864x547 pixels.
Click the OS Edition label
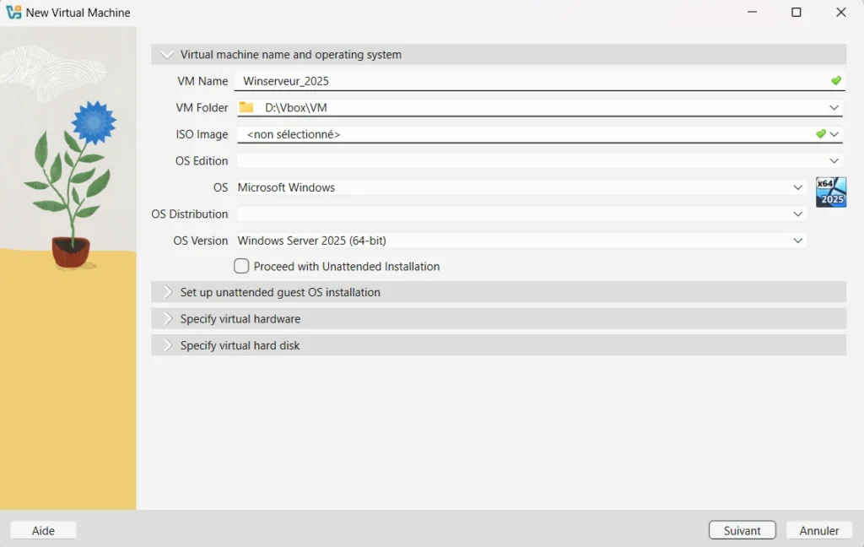[x=202, y=160]
